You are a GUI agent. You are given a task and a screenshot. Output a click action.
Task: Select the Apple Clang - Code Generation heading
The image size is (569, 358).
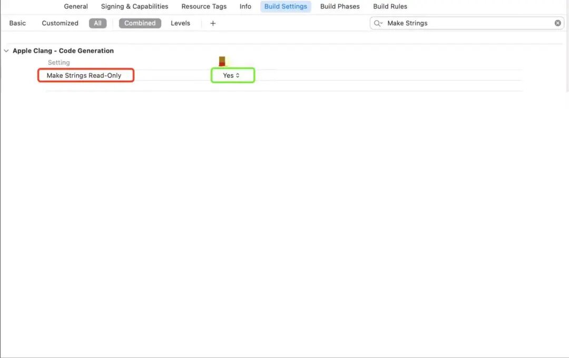(x=63, y=51)
